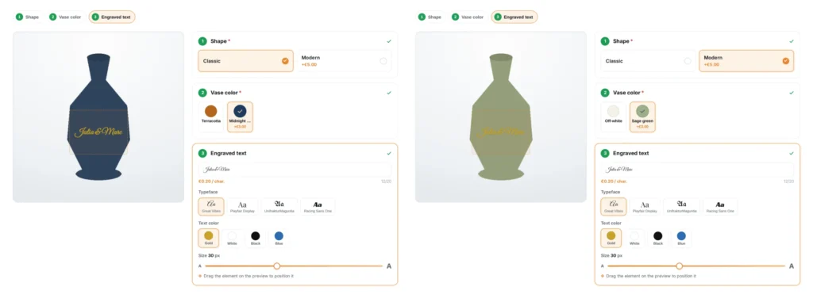Pick Playfair Display typeface in left panel
813x298 pixels.
(242, 206)
